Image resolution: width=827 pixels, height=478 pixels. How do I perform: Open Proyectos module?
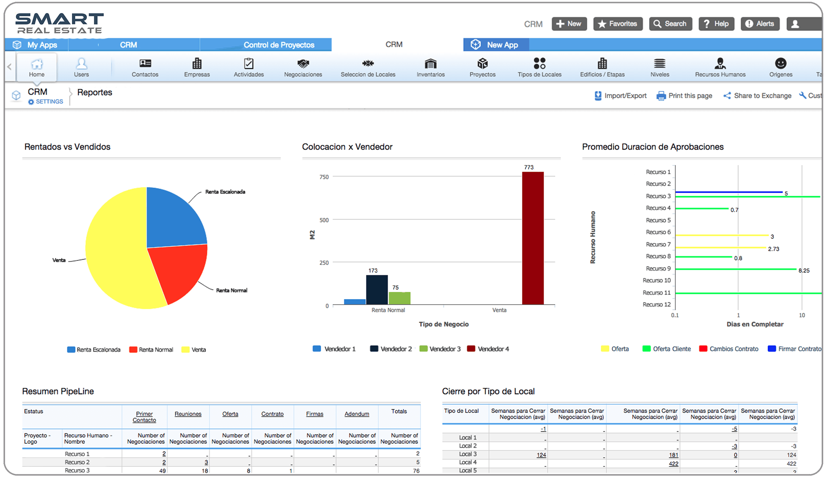click(x=483, y=67)
